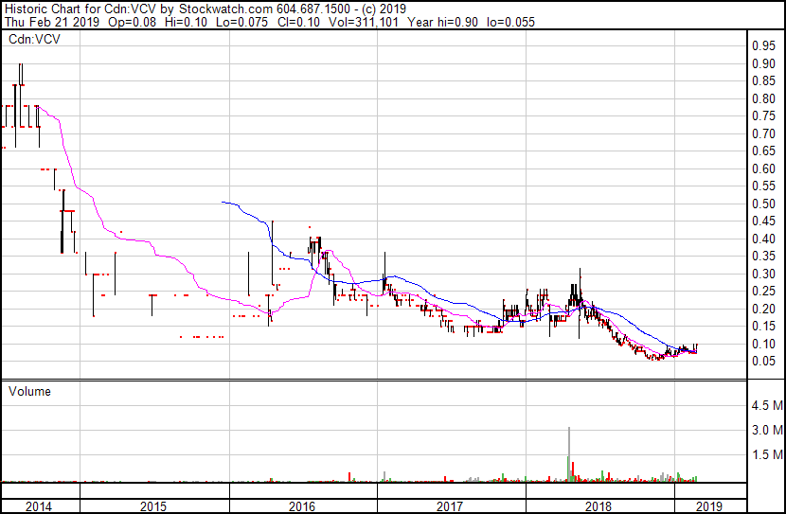Click the 4.5 M volume axis label
This screenshot has width=786, height=514.
pos(767,405)
